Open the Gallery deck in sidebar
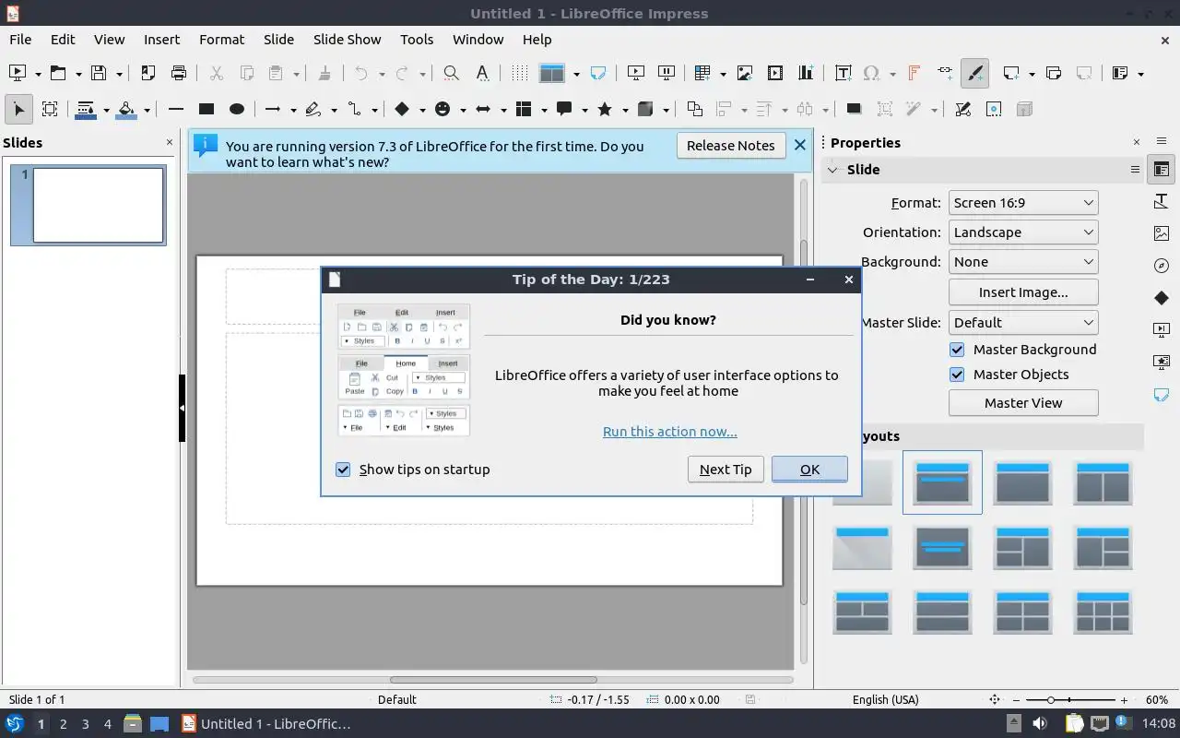Screen dimensions: 1180x738 [x=1162, y=233]
